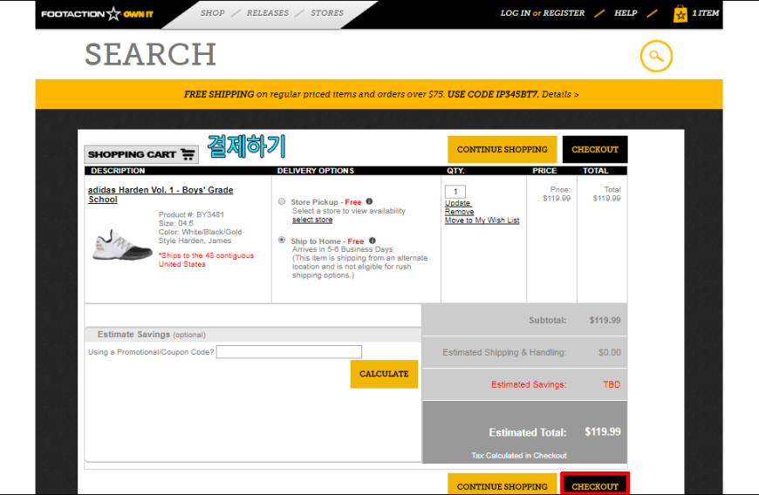Click the Promotional/Coupon Code field
Screen dimensions: 759x495
[289, 352]
